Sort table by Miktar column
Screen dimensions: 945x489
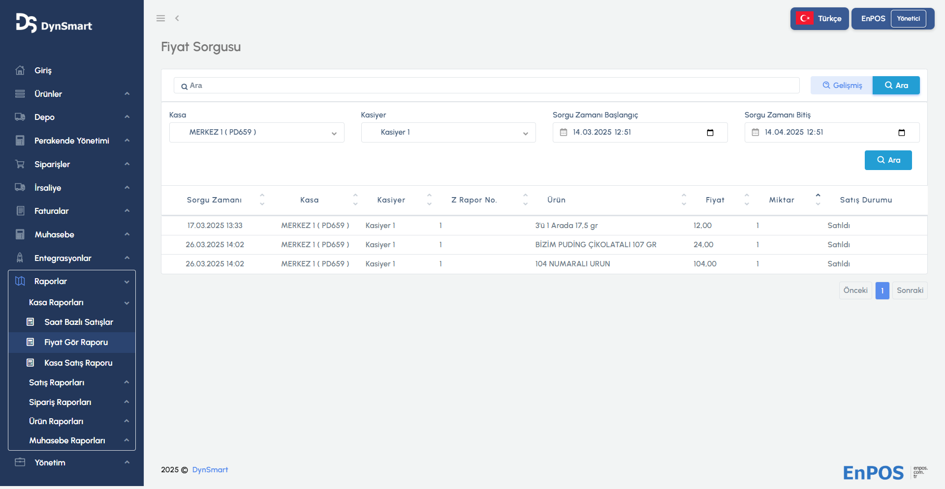[x=818, y=200]
